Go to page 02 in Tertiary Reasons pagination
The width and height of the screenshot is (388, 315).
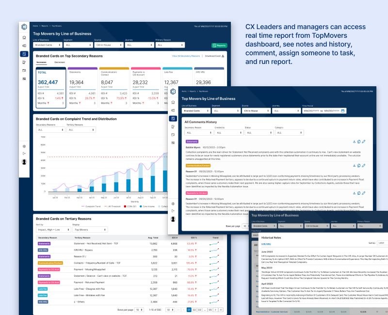194,310
